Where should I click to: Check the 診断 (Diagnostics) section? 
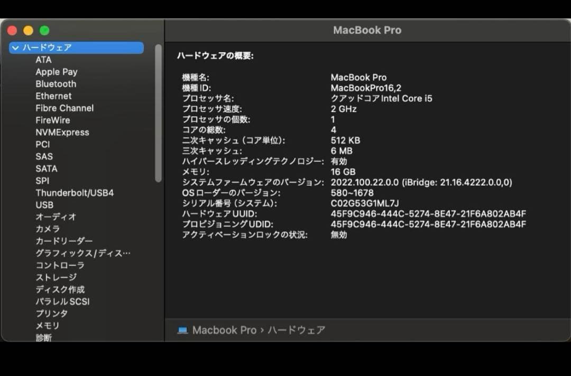point(43,338)
